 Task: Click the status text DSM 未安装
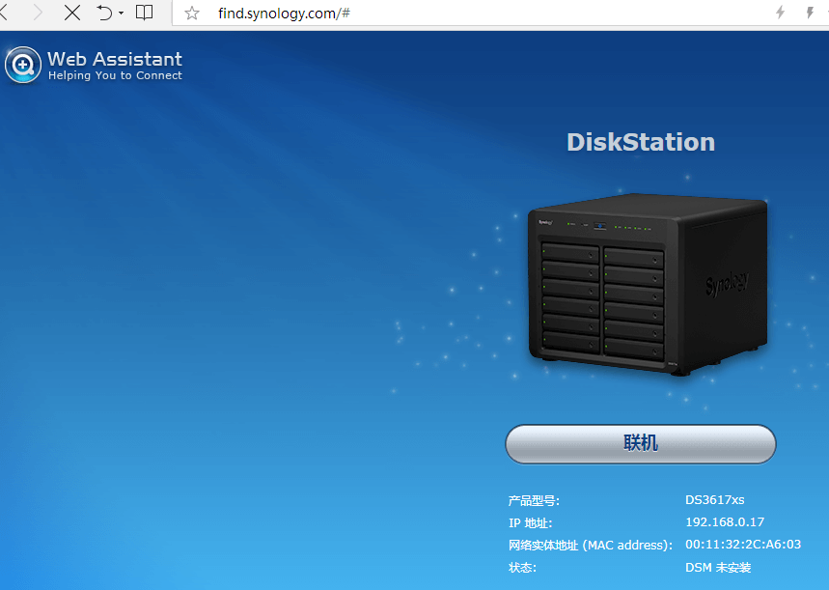717,568
